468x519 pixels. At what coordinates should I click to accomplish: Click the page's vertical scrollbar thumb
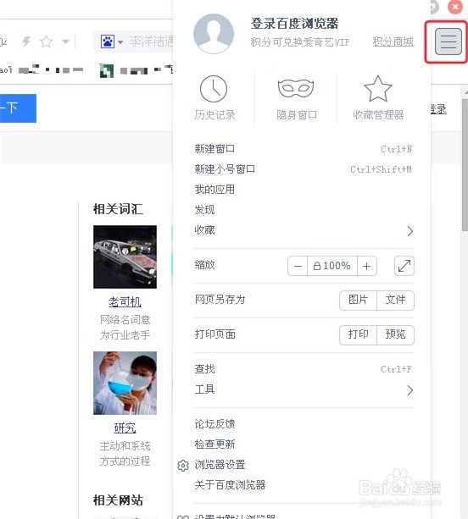[465, 164]
